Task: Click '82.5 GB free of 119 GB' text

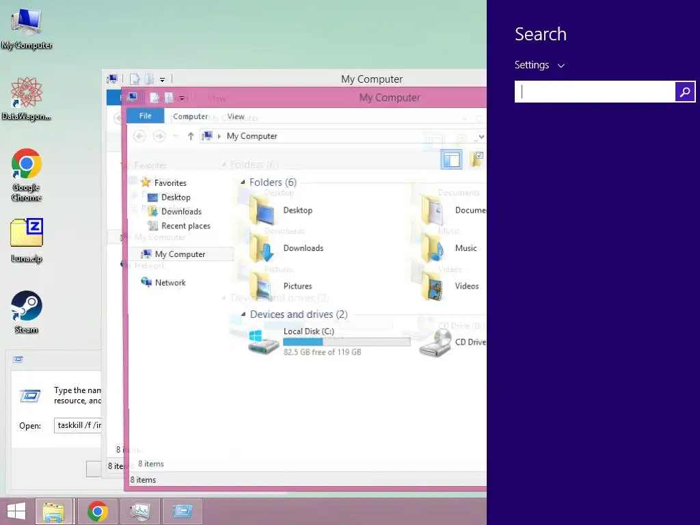Action: [323, 352]
